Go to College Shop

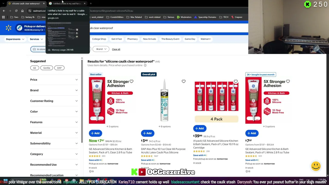[x=99, y=39]
